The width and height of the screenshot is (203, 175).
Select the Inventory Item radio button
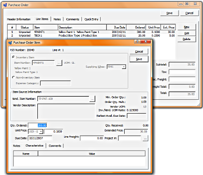click(x=13, y=57)
